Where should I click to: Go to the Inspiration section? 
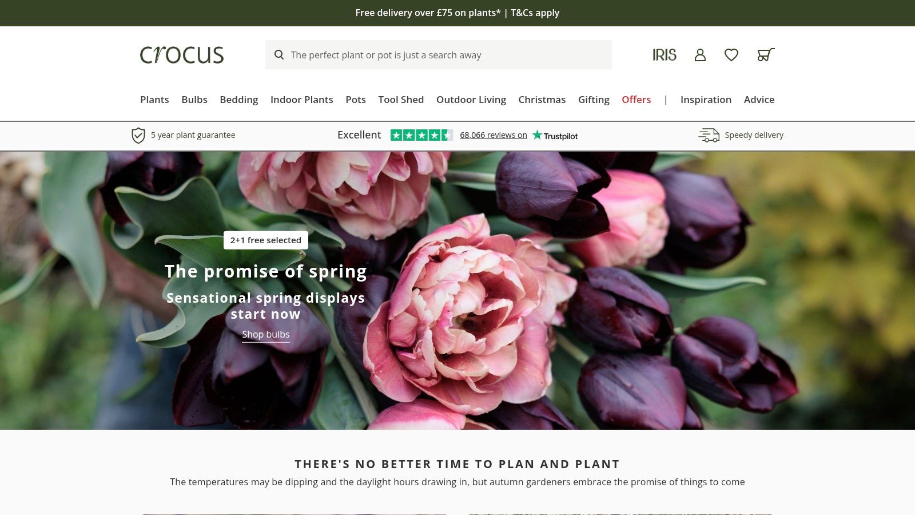click(706, 100)
